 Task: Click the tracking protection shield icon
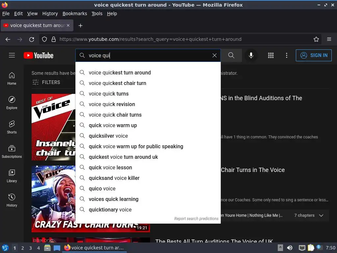point(44,39)
